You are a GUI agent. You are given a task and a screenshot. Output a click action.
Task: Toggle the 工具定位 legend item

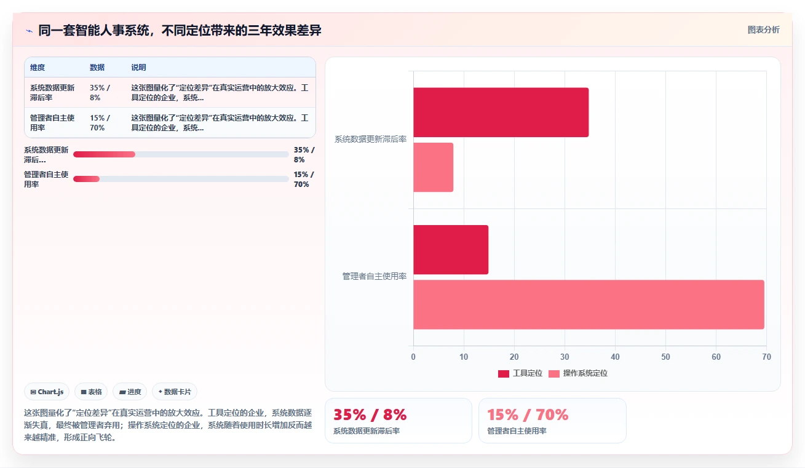[520, 373]
